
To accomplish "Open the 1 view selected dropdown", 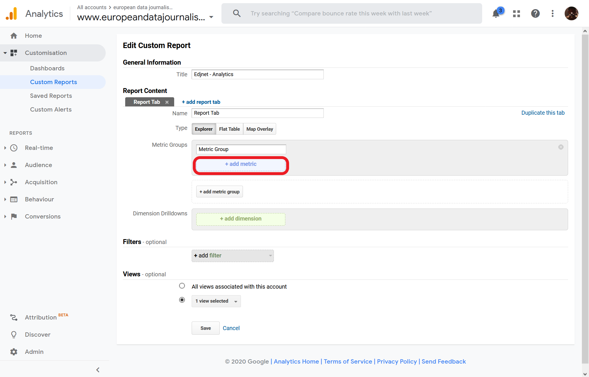I will (216, 301).
